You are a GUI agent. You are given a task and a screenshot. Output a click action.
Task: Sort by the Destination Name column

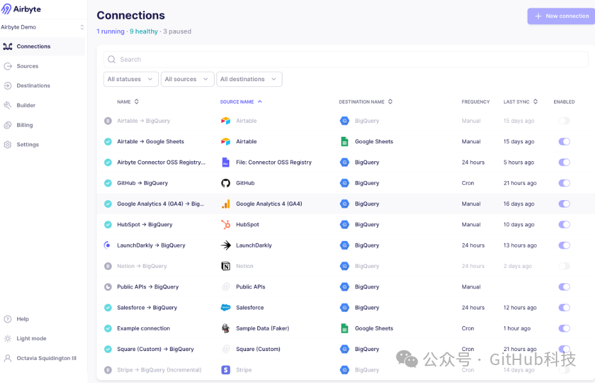(366, 102)
